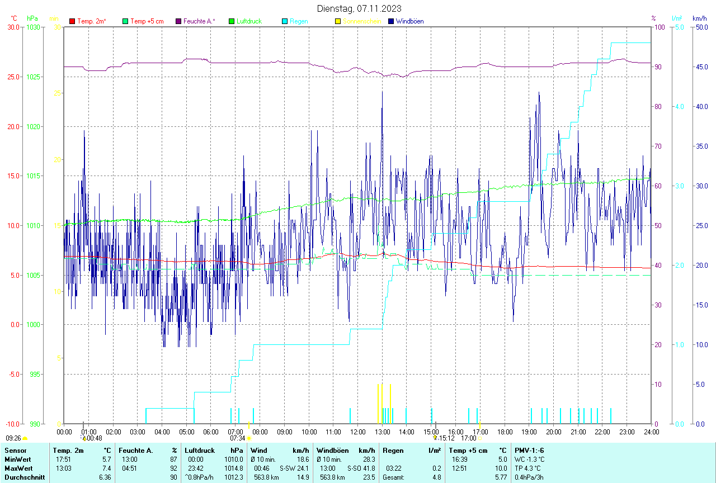Click the yellow Sonnenschein legend box

(x=338, y=21)
